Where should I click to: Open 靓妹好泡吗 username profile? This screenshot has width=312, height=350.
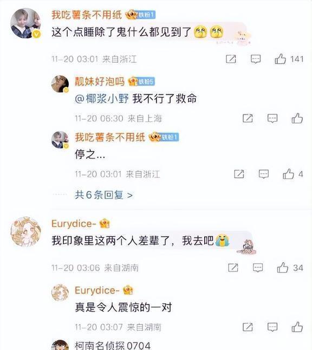pyautogui.click(x=100, y=81)
